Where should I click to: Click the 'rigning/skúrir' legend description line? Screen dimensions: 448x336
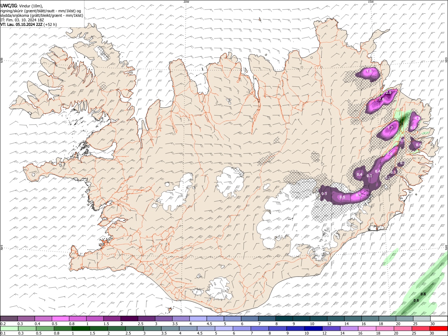coord(41,10)
